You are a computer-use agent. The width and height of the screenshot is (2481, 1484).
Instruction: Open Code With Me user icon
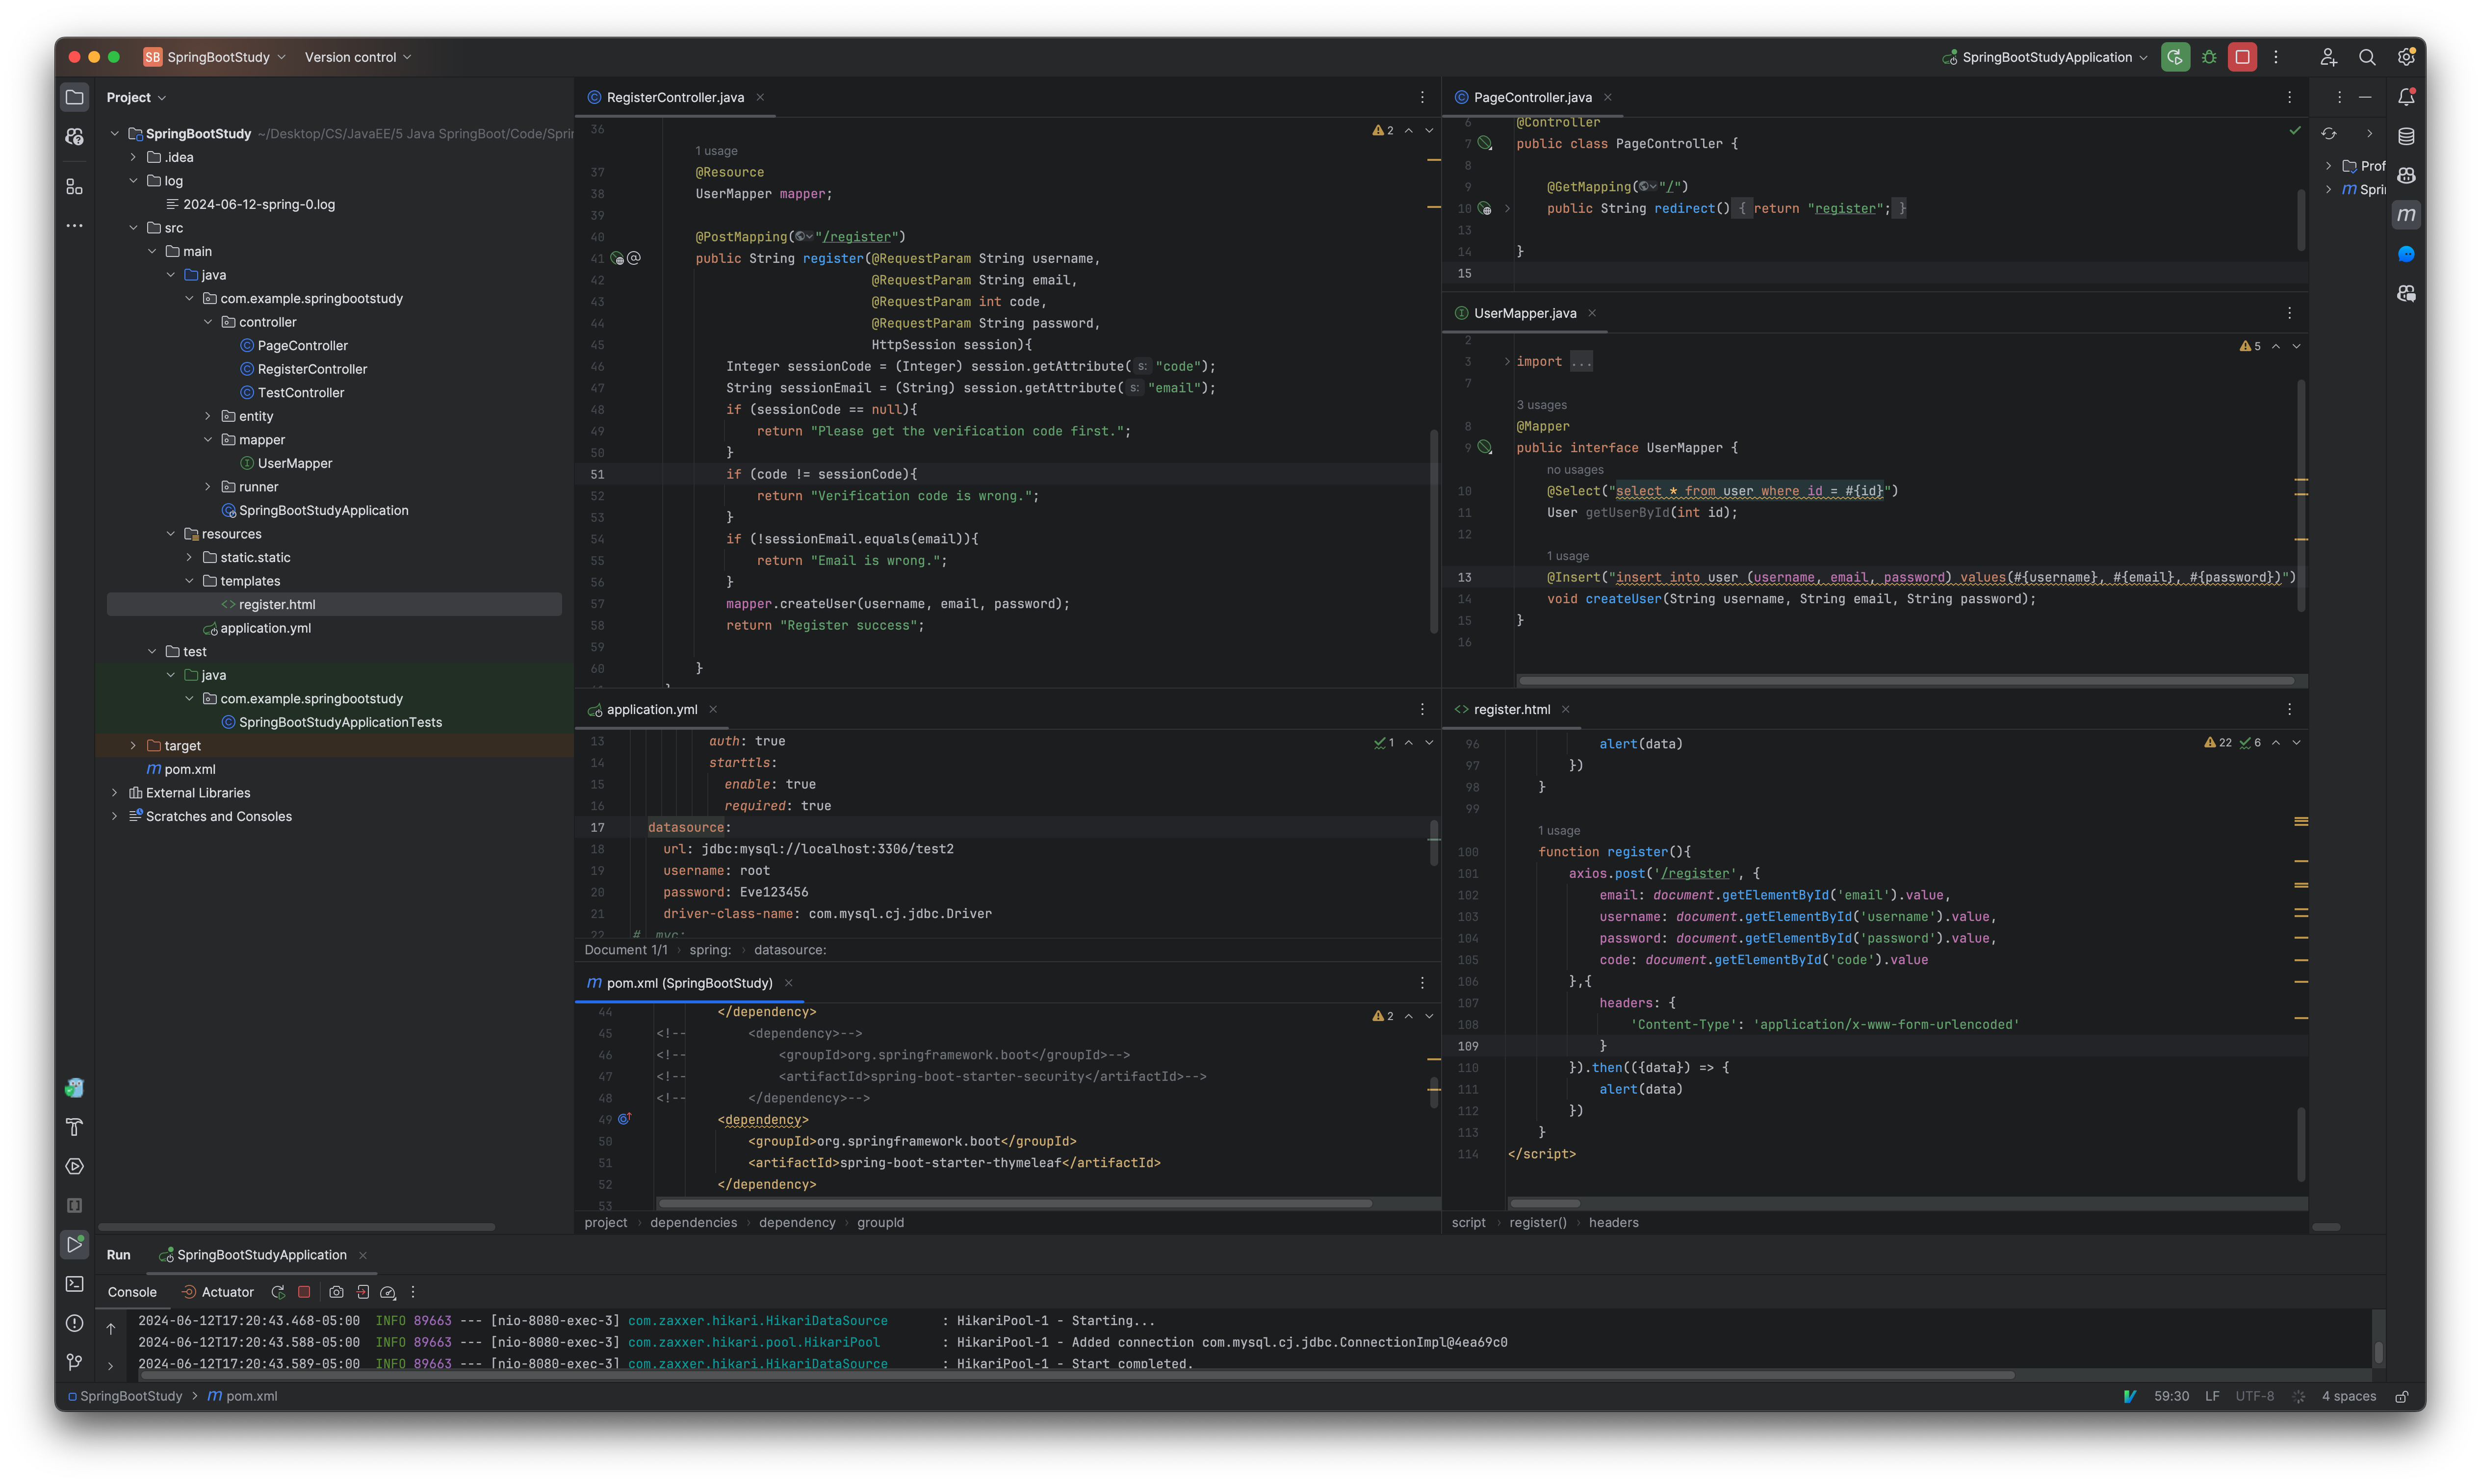[x=2328, y=57]
